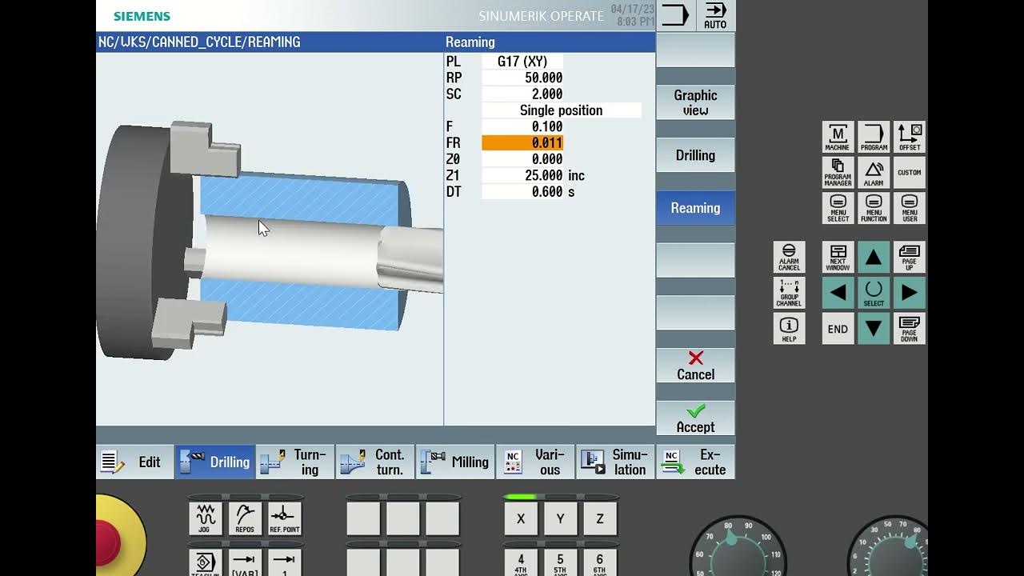Click the CUSTOM key
The image size is (1024, 576).
[x=910, y=172]
